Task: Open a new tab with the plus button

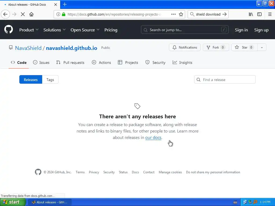Action: (64, 4)
